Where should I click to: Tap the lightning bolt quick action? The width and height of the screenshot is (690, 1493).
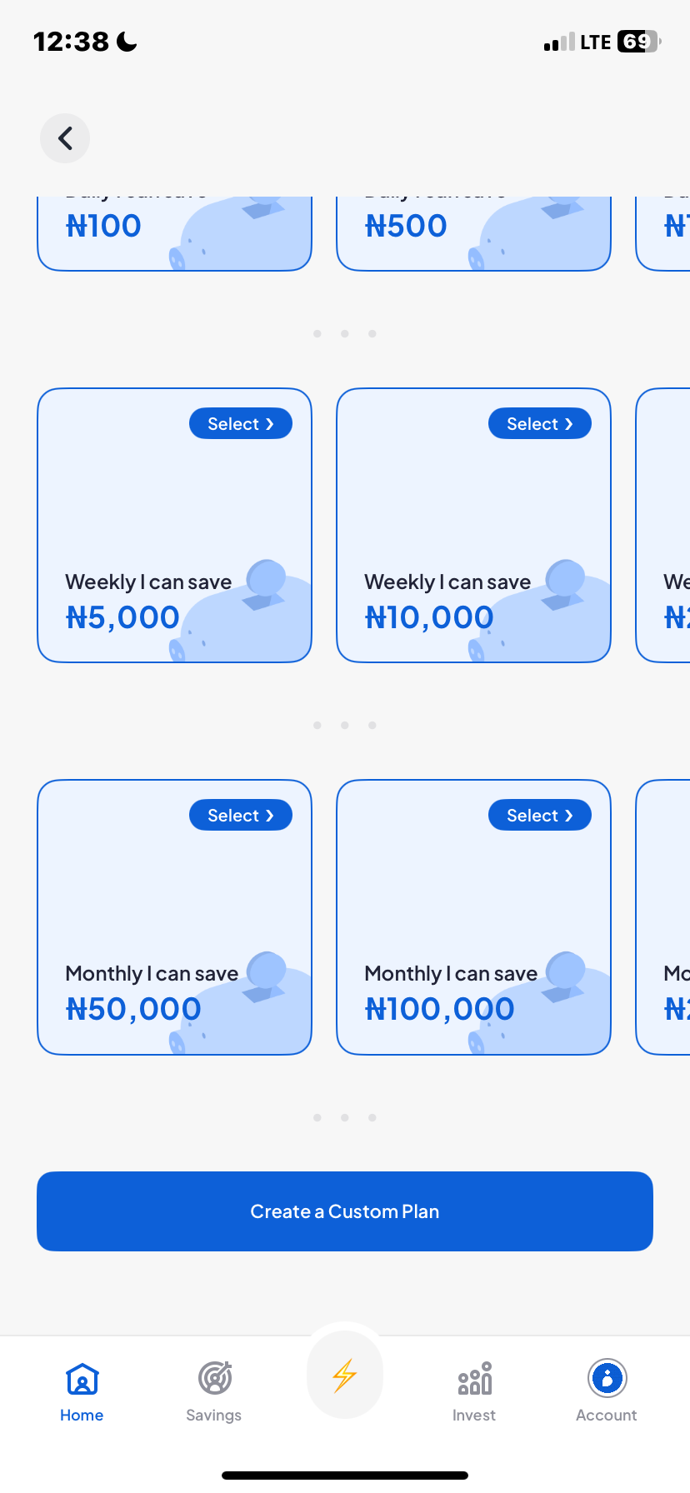[345, 1376]
